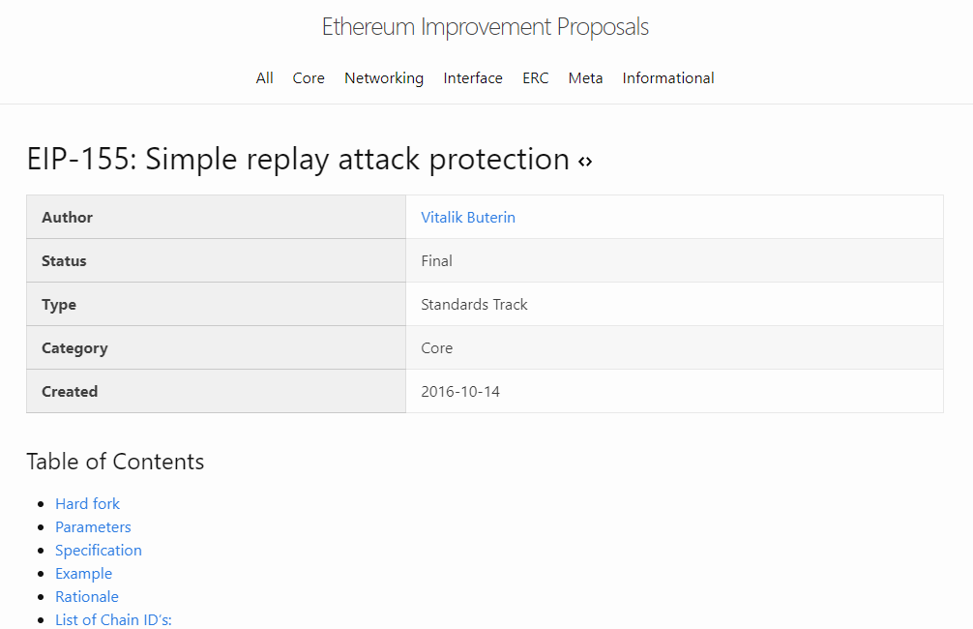Open the List of Chain ID's link
The height and width of the screenshot is (629, 973).
[x=113, y=619]
